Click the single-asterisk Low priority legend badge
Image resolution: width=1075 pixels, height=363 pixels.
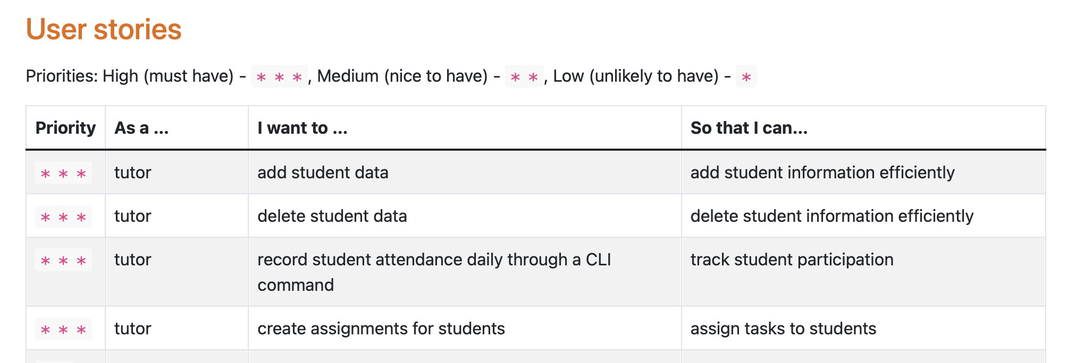[x=746, y=76]
